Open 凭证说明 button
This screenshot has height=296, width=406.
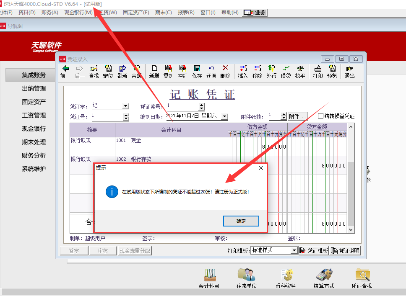click(345, 250)
